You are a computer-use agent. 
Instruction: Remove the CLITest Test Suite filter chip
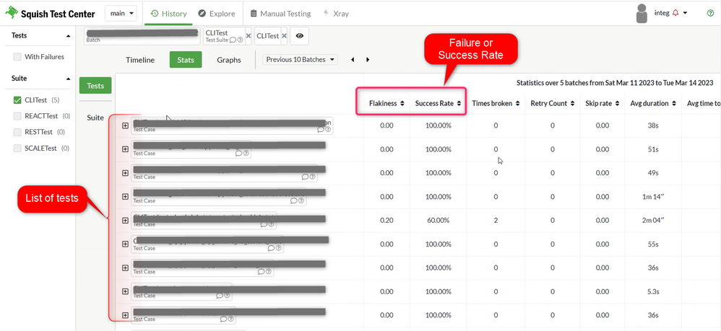coord(249,36)
